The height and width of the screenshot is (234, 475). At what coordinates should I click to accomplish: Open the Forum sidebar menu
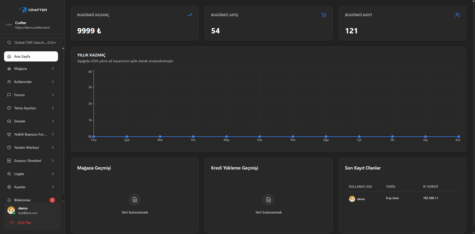tap(20, 95)
